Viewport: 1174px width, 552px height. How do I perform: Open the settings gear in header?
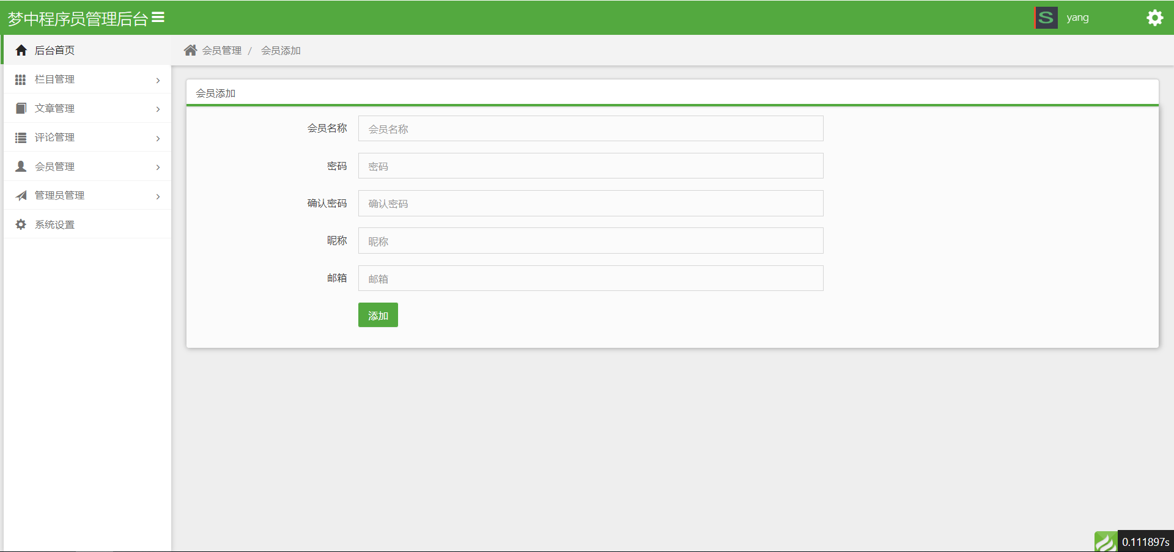1154,18
